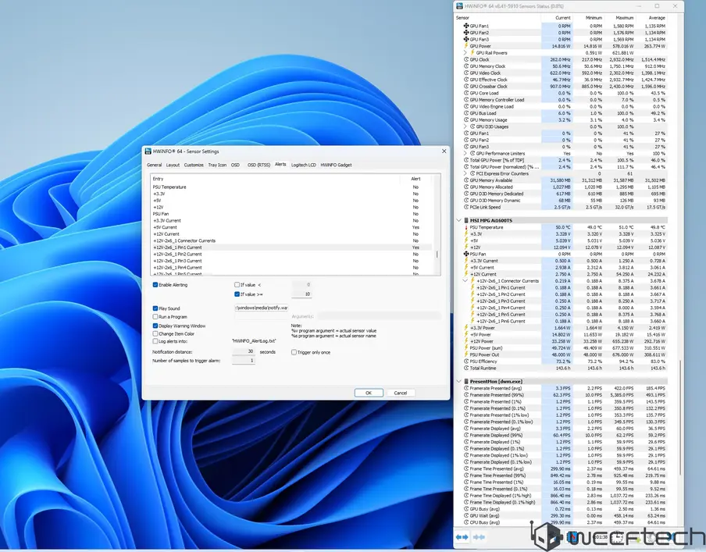The width and height of the screenshot is (706, 552).
Task: Click the sound file path field
Action: click(x=261, y=308)
